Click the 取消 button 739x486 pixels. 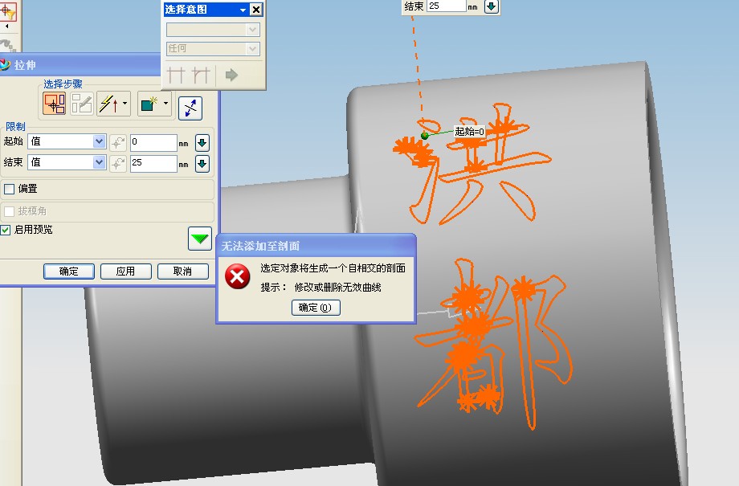click(183, 271)
